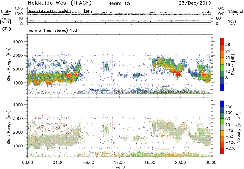
Task: Pick the red bottom Velocity colorbar segment
Action: pos(222,151)
